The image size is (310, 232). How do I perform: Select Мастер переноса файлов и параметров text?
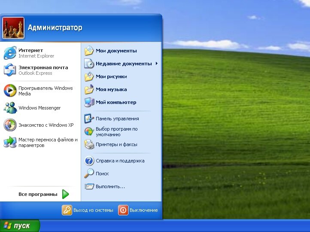[48, 142]
